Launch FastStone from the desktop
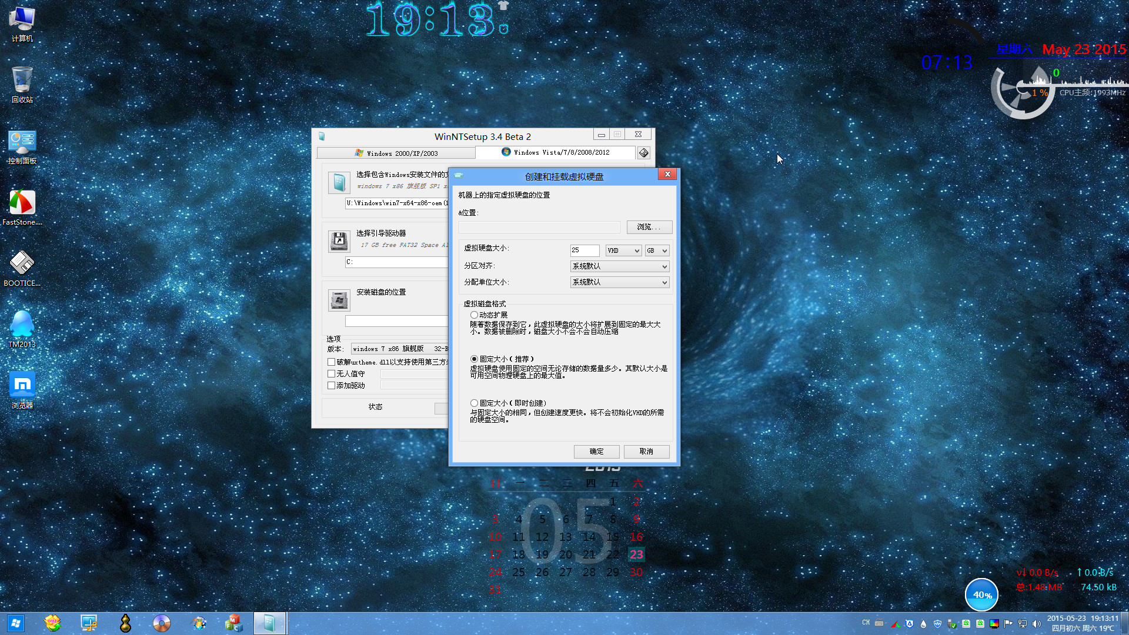This screenshot has width=1129, height=635. pos(22,208)
